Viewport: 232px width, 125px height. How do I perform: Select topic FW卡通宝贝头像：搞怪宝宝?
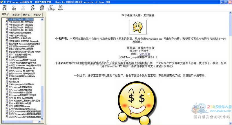tap(21, 27)
